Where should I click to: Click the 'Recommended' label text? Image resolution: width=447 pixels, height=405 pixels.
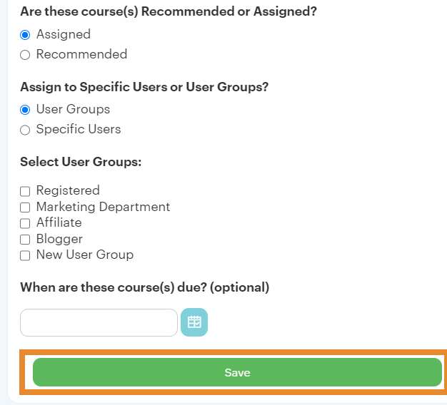pos(81,54)
